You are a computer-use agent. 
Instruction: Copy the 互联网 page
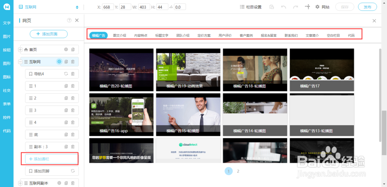click(x=66, y=62)
